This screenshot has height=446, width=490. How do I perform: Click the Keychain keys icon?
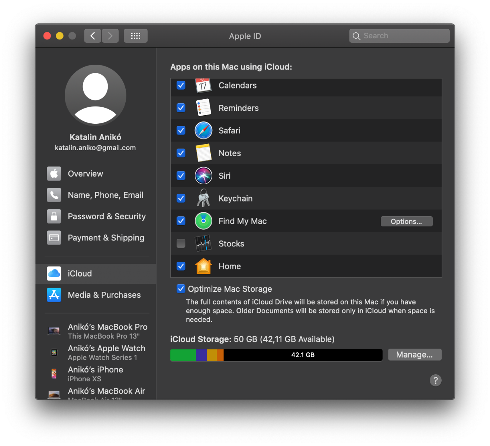tap(203, 198)
